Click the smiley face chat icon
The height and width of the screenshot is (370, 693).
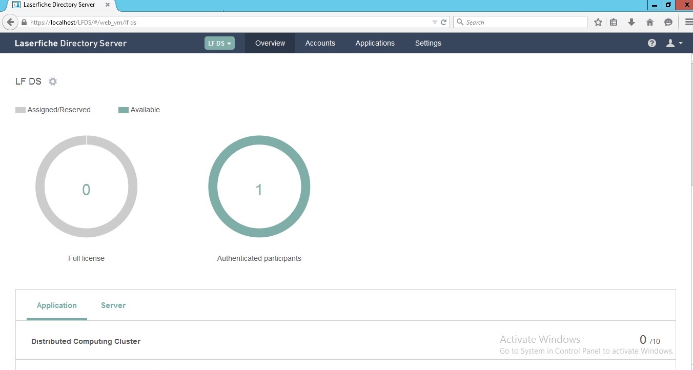click(668, 23)
